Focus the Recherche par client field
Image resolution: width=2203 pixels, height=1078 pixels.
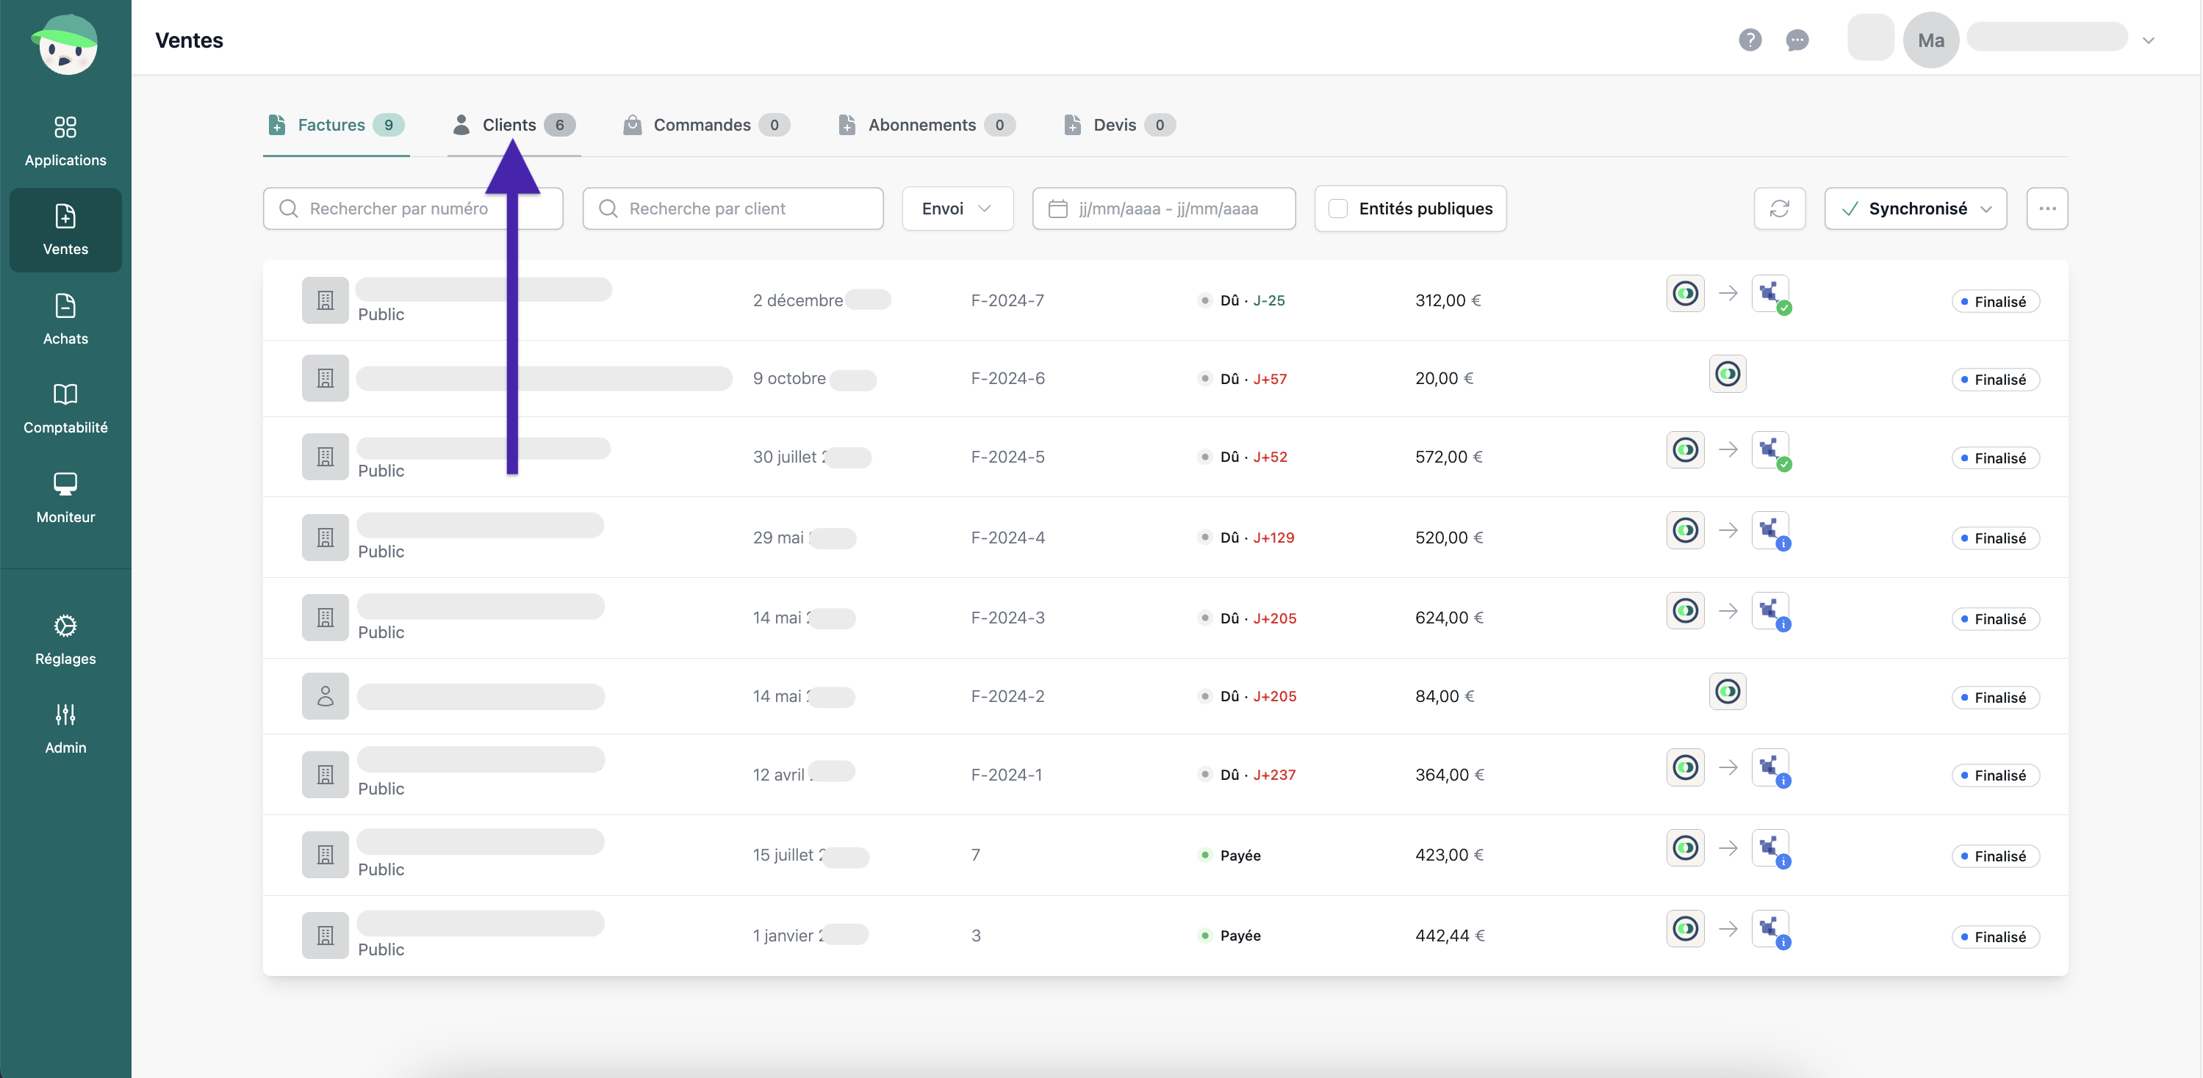(733, 209)
